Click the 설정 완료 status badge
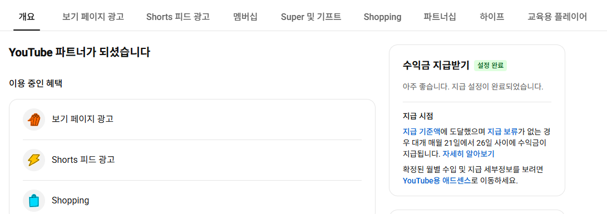Screen dimensions: 607x214 (491, 66)
